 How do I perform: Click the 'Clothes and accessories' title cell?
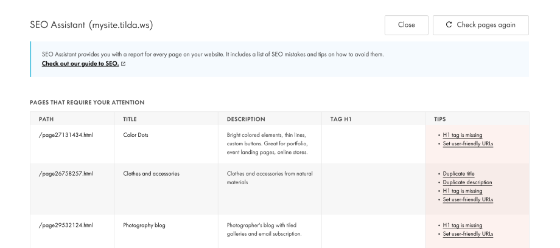tap(151, 173)
